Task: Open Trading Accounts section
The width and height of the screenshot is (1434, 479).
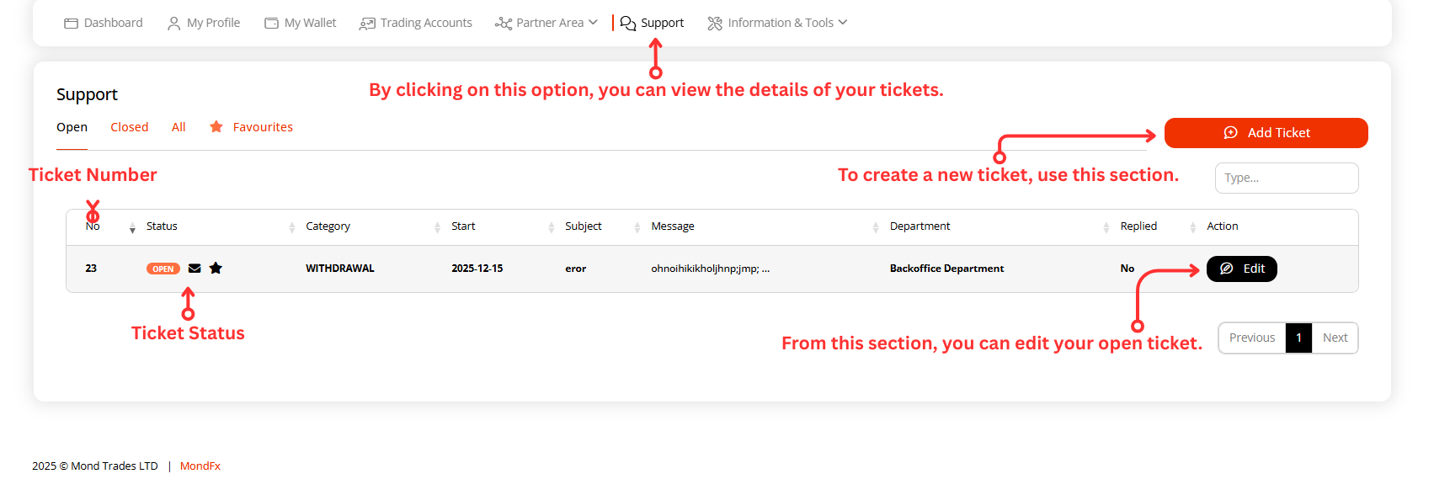Action: pos(416,23)
